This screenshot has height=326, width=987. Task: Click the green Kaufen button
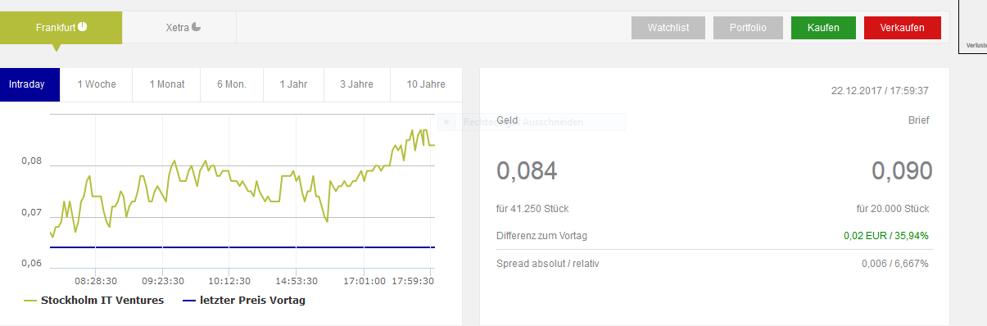pyautogui.click(x=823, y=28)
